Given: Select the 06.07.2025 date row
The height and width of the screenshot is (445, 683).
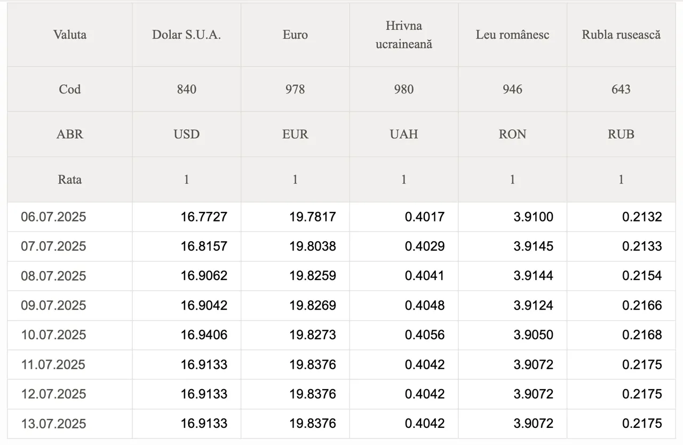Looking at the screenshot, I should click(341, 217).
